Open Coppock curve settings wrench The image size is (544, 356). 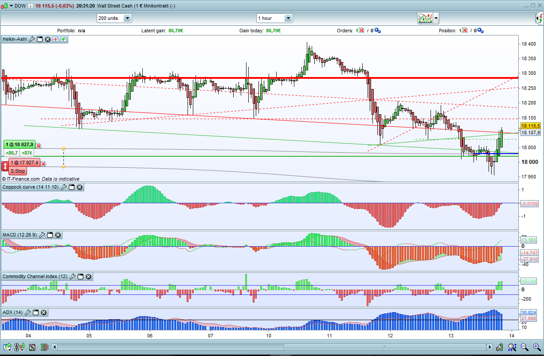pos(63,187)
